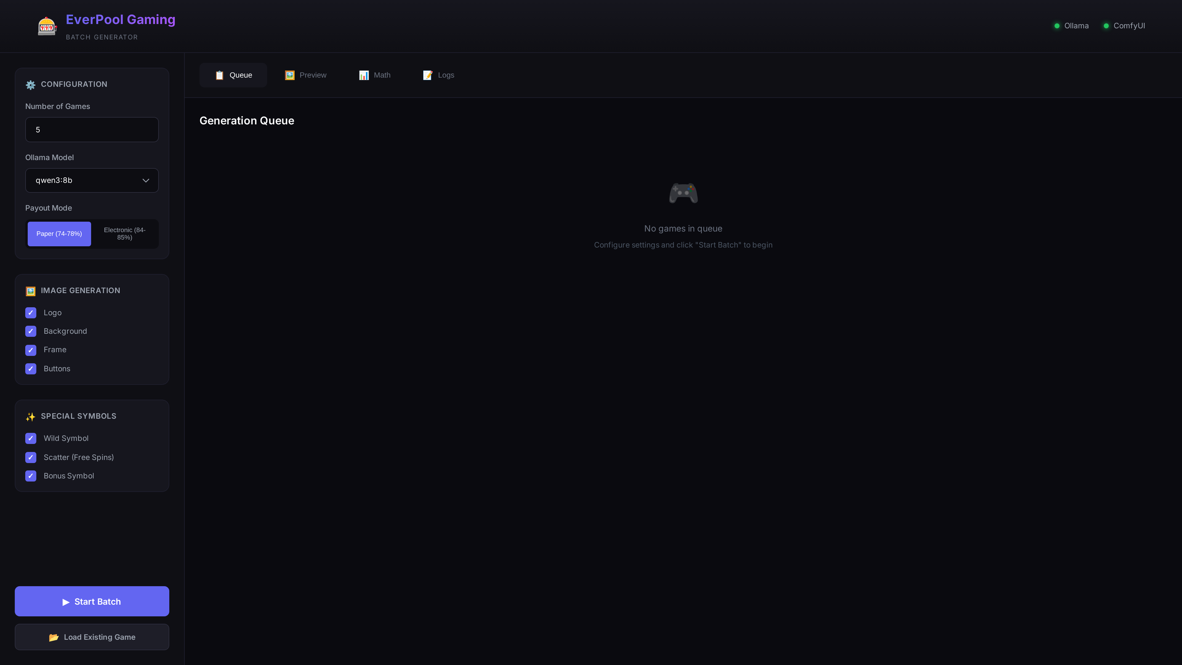
Task: Click the chevron arrow beside qwen3:8b
Action: 146,180
